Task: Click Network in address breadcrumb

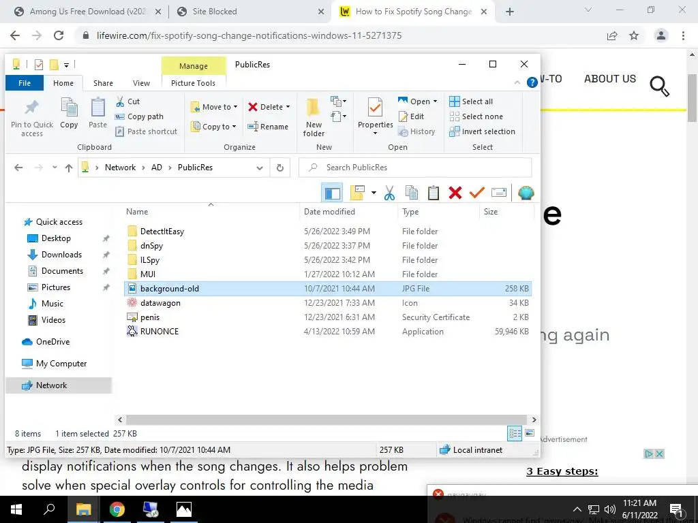Action: [x=120, y=168]
